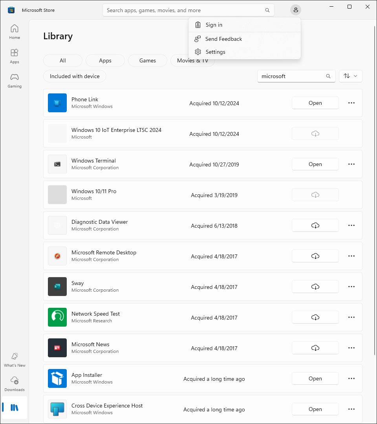The height and width of the screenshot is (424, 377).
Task: Open more options for Cross Device Experience Host
Action: pyautogui.click(x=351, y=409)
